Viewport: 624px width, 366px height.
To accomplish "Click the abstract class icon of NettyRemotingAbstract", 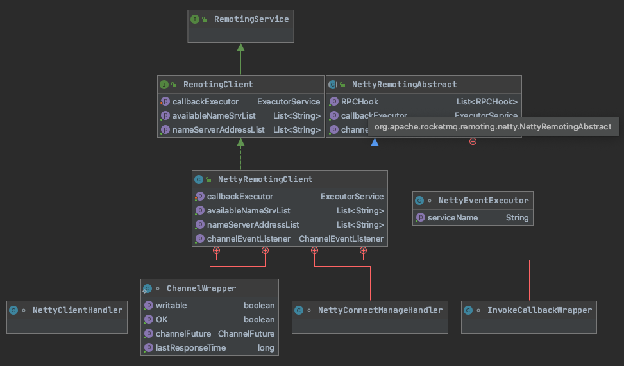I will point(333,85).
